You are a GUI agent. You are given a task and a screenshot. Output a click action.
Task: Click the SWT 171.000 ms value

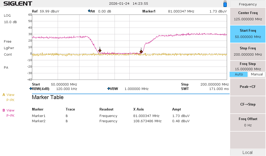click(219, 89)
